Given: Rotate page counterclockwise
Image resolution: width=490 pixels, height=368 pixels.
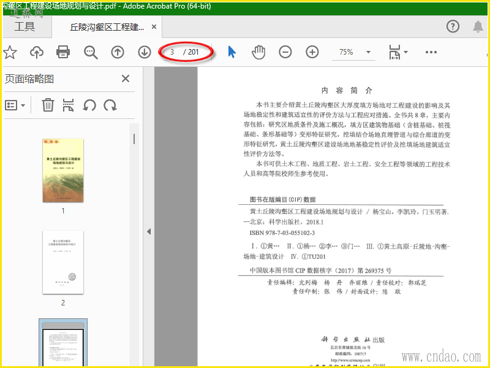Looking at the screenshot, I should pyautogui.click(x=89, y=105).
